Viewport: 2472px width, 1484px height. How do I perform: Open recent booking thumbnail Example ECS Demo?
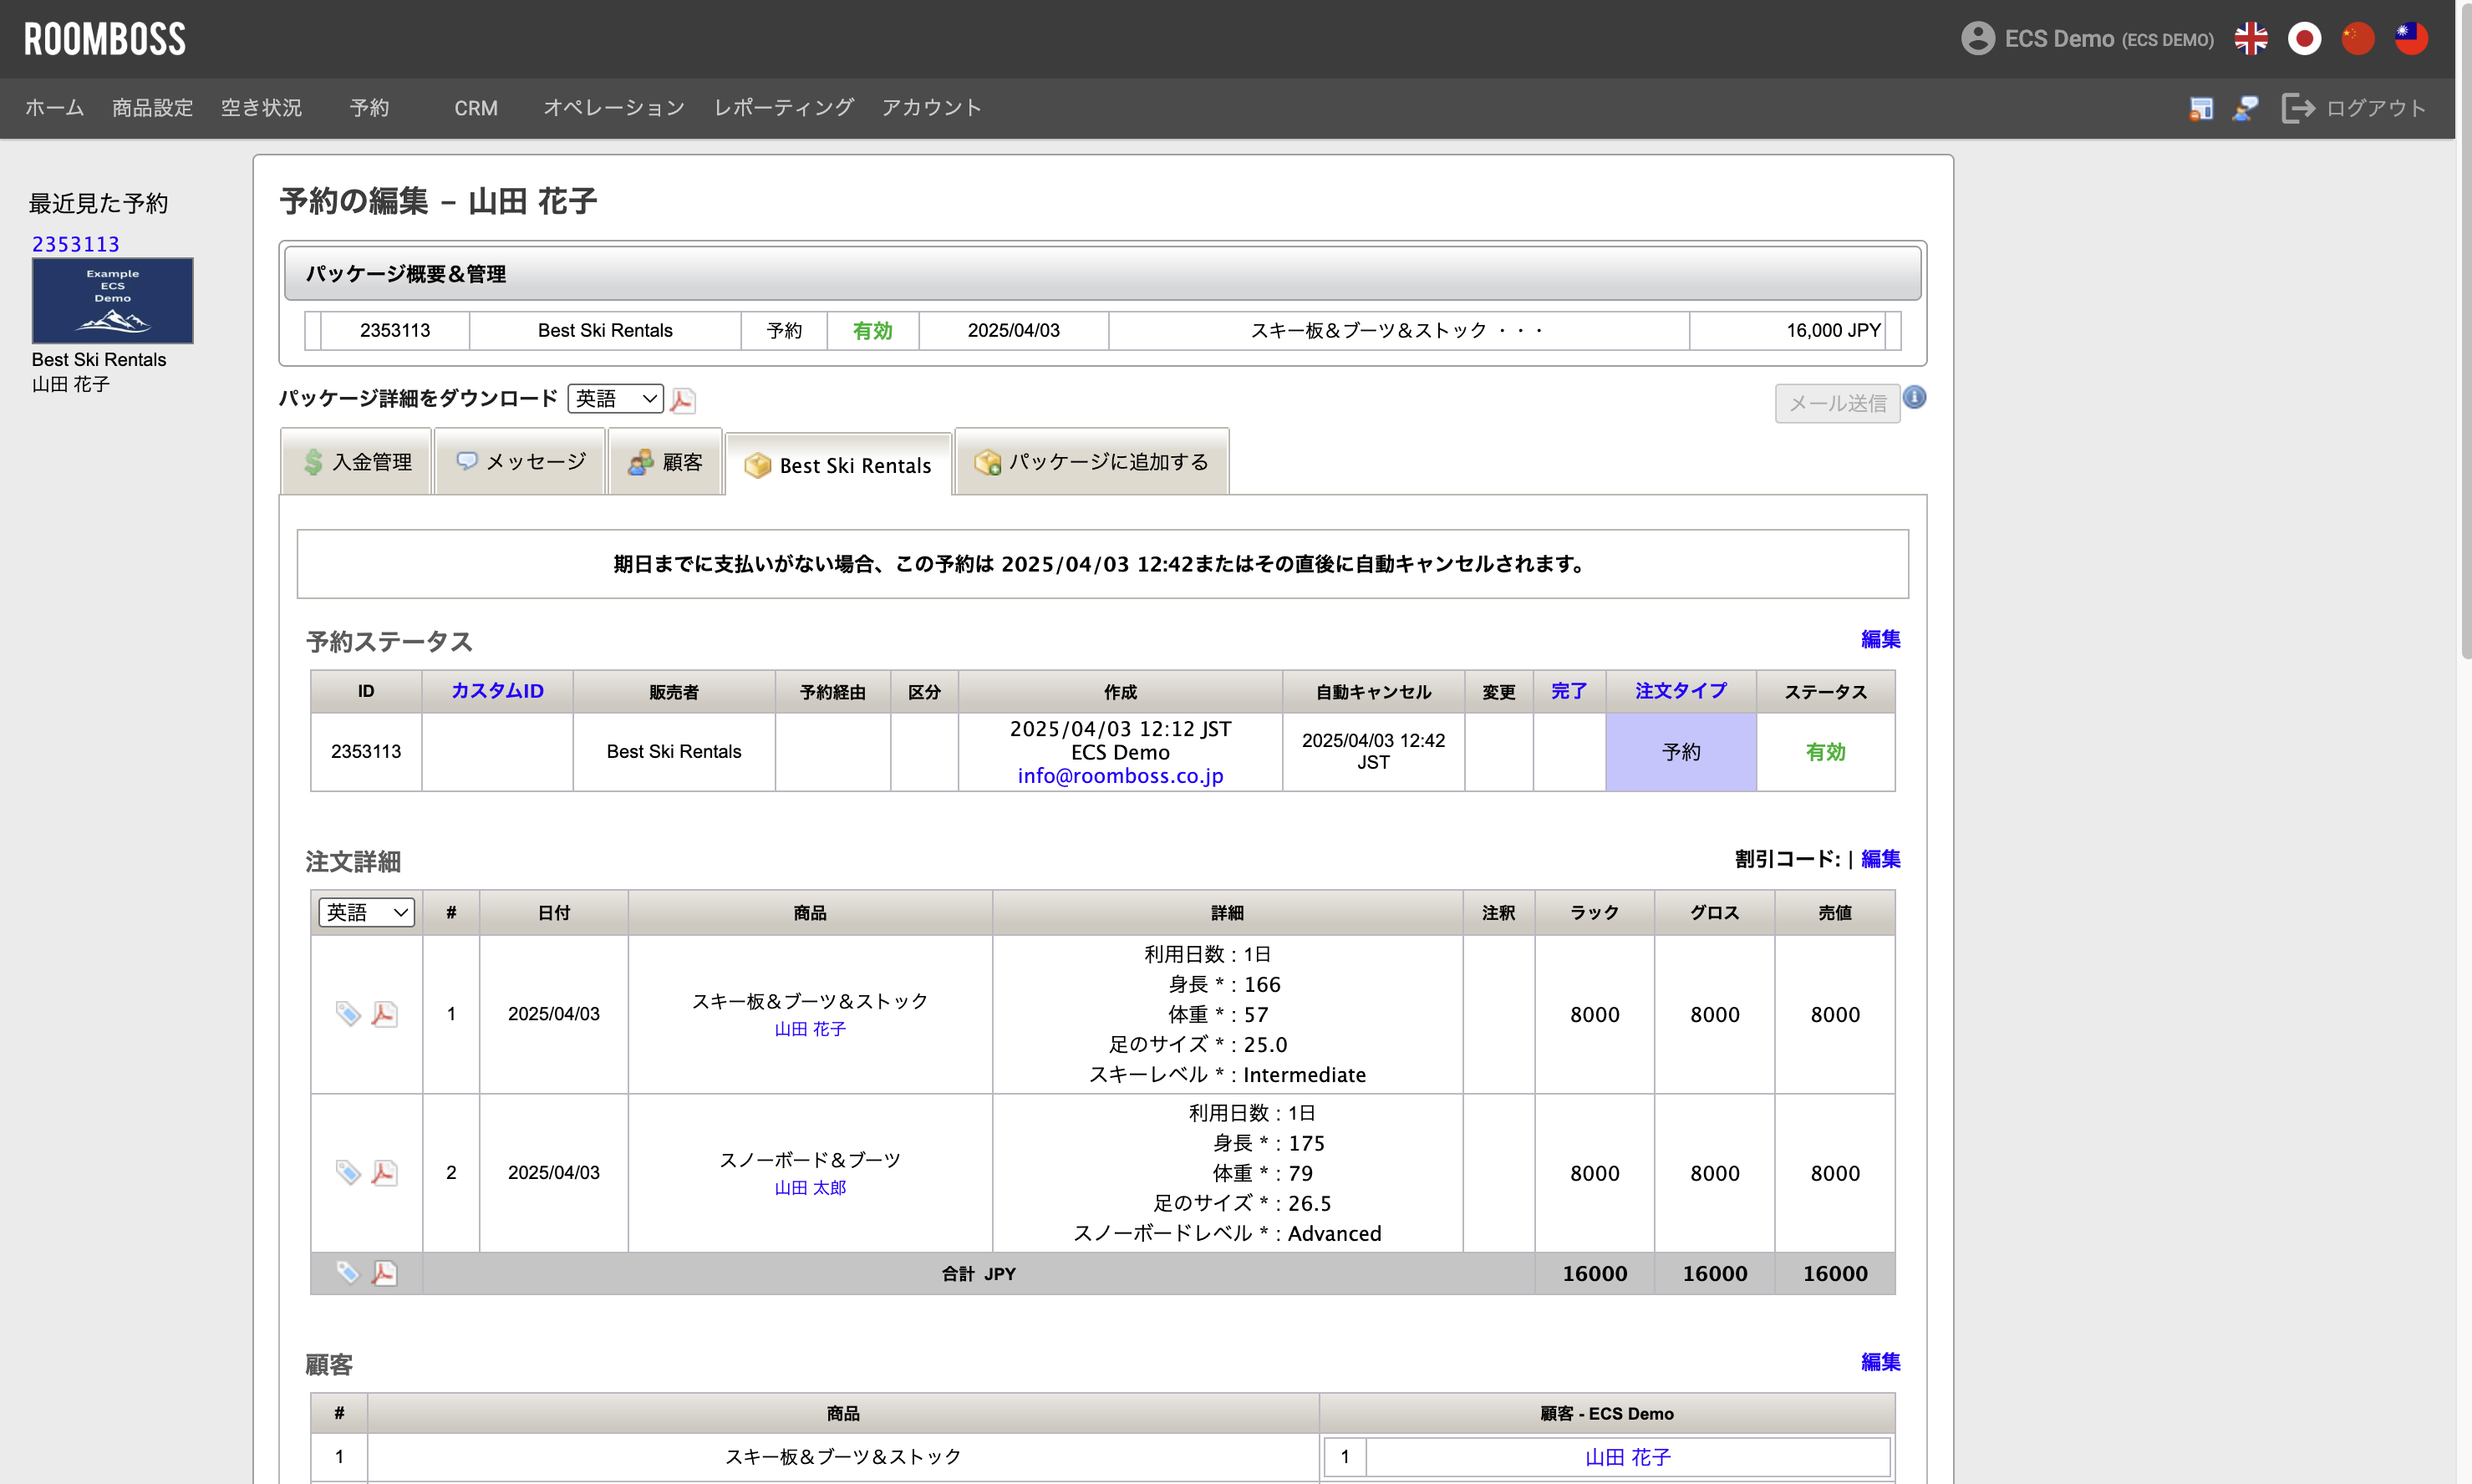(113, 301)
